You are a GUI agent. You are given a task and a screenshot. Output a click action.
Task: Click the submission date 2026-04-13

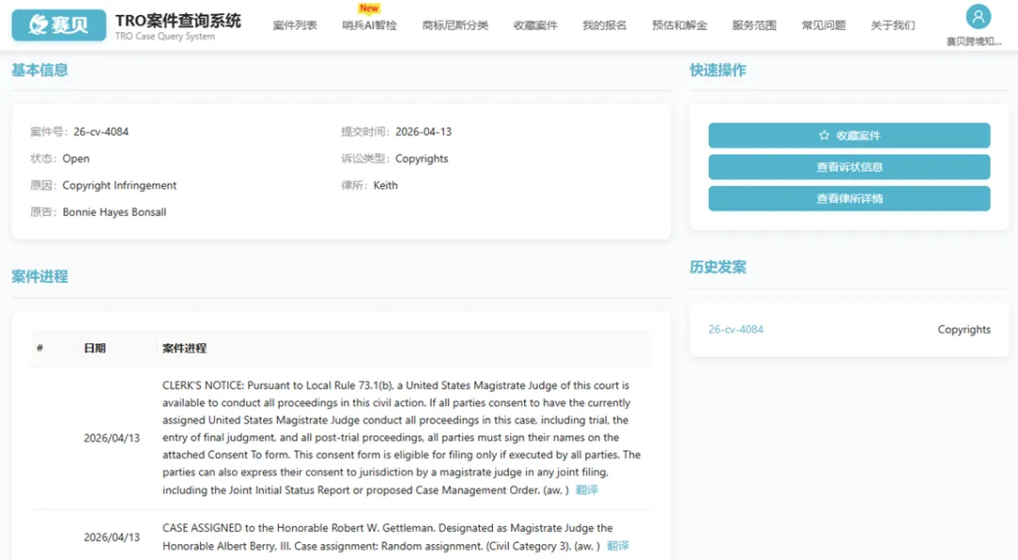pyautogui.click(x=423, y=131)
